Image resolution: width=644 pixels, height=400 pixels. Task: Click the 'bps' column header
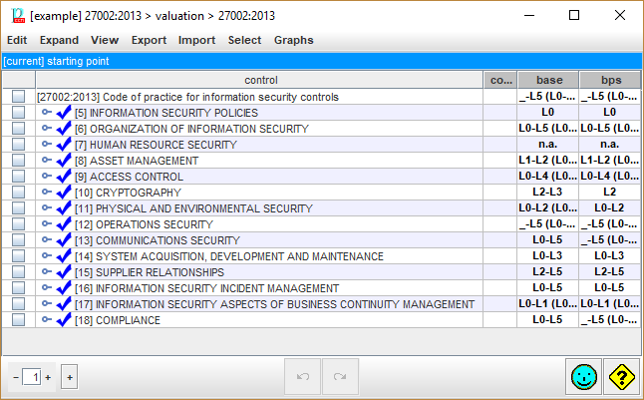coord(610,80)
